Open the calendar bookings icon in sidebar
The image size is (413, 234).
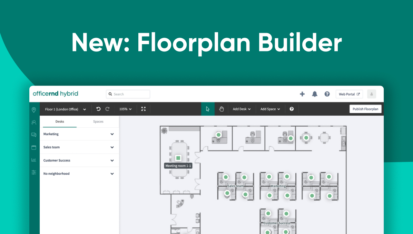[x=34, y=147]
